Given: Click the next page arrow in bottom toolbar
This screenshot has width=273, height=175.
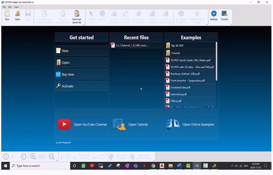Looking at the screenshot, I should click(24, 157).
